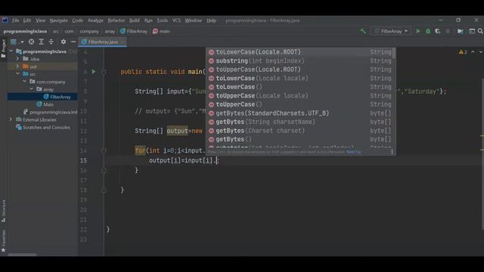Fold the for loop block at line 14

tap(104, 150)
